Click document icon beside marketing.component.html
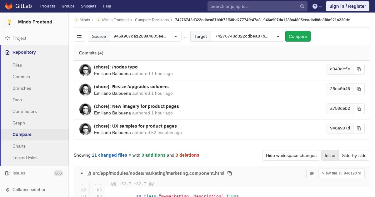Screen dimensions: 375x197 click(x=89, y=173)
